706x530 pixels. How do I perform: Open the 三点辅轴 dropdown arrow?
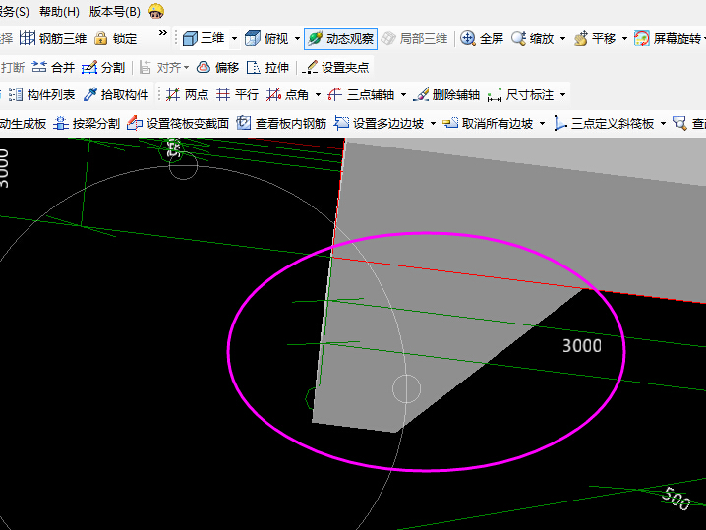[x=403, y=95]
